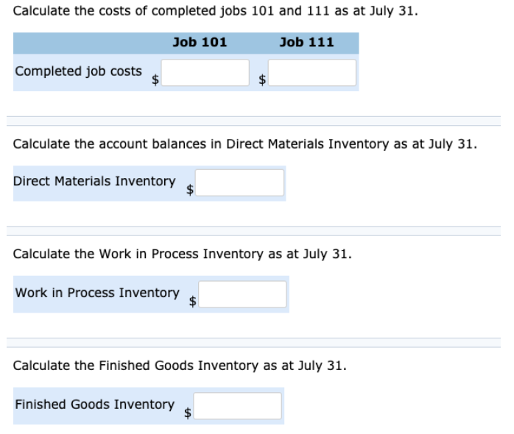Click the Direct Materials Inventory row label

click(x=94, y=181)
